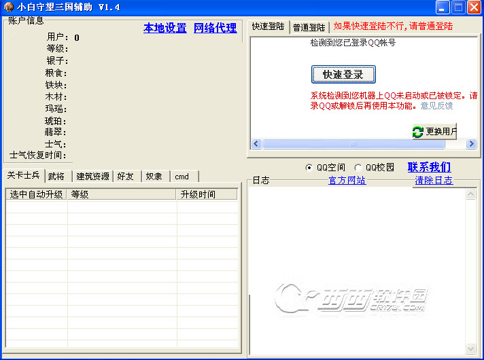Click the 更换用户 button
Screen dimensions: 484x360
click(x=434, y=132)
